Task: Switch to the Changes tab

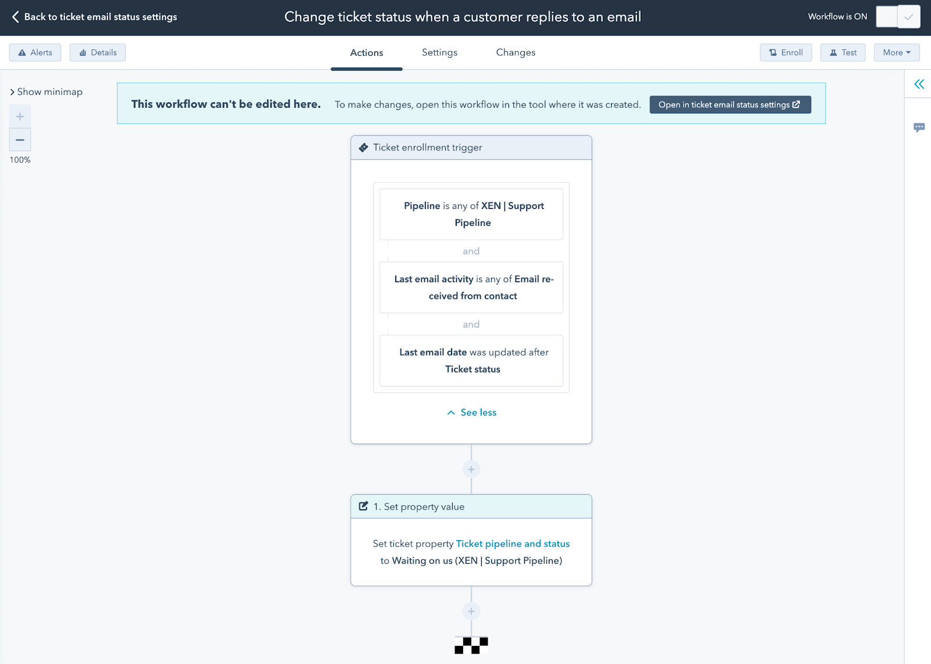Action: 516,52
